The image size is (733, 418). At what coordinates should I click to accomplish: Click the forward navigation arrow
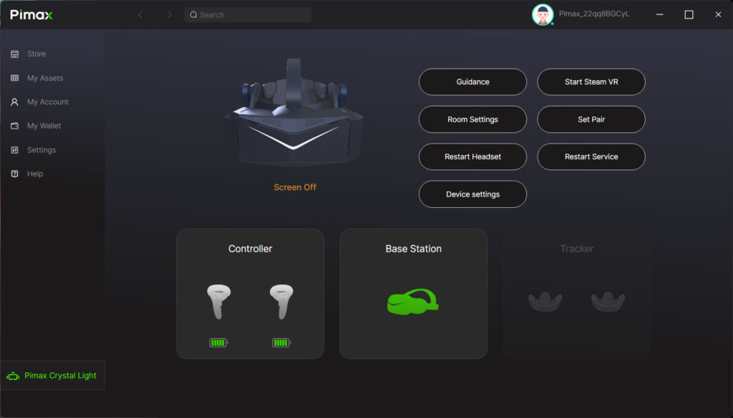coord(170,14)
